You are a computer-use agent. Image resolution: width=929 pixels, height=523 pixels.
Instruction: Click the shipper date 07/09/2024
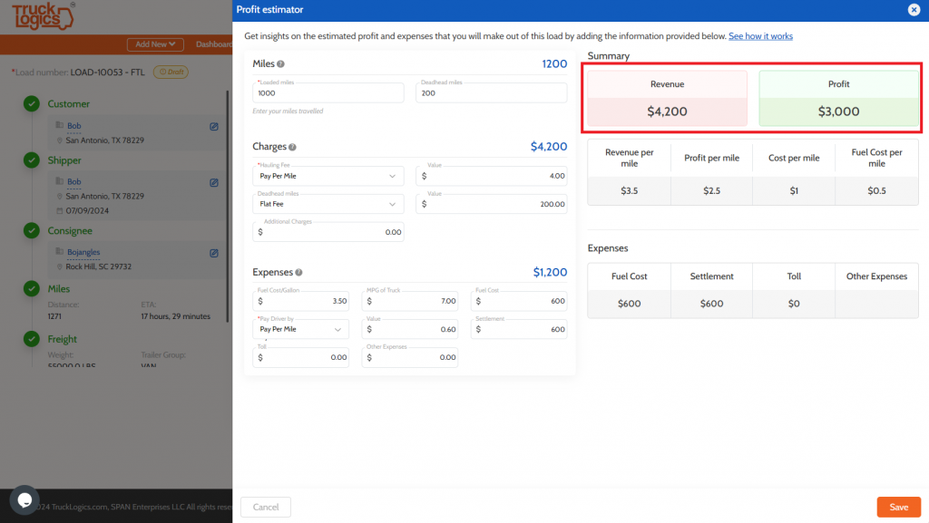[87, 210]
